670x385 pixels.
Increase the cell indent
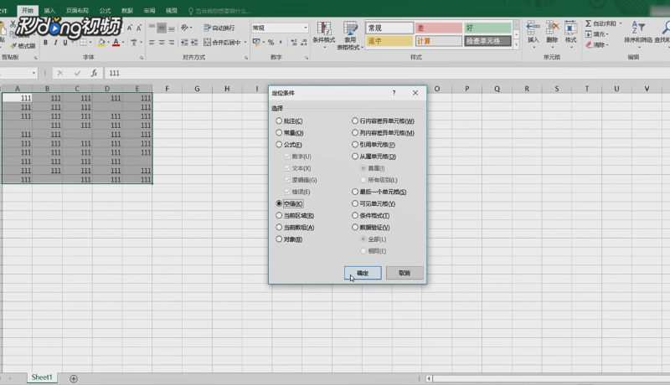[x=194, y=42]
